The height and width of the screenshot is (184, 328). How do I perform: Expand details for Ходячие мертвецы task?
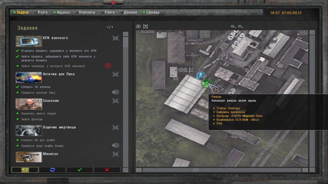(x=115, y=127)
